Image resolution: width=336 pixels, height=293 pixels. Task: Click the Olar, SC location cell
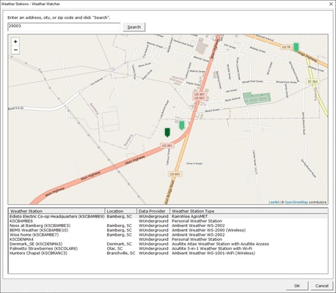[114, 248]
